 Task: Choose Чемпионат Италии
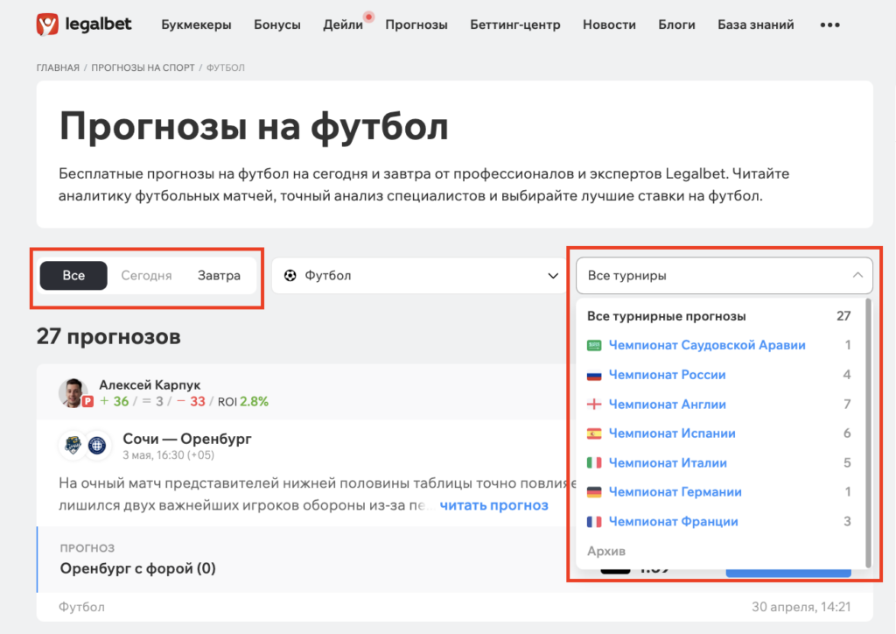719,463
